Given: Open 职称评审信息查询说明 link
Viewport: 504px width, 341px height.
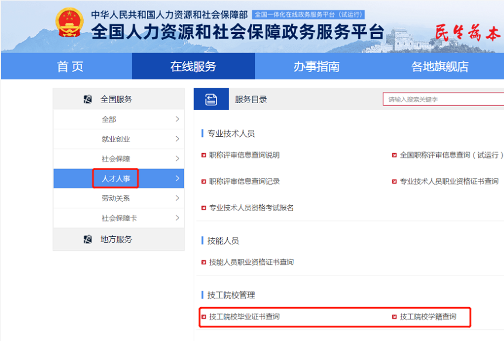Looking at the screenshot, I should [x=244, y=156].
